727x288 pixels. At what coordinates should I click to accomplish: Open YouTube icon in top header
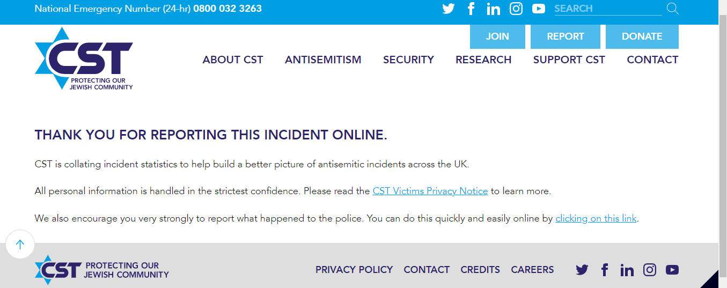tap(539, 9)
